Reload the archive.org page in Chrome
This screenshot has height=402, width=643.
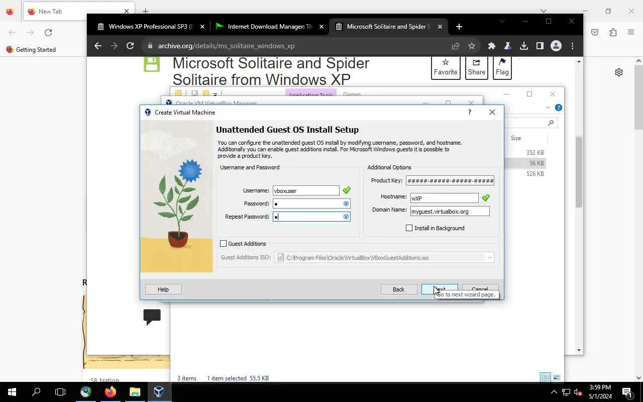130,46
